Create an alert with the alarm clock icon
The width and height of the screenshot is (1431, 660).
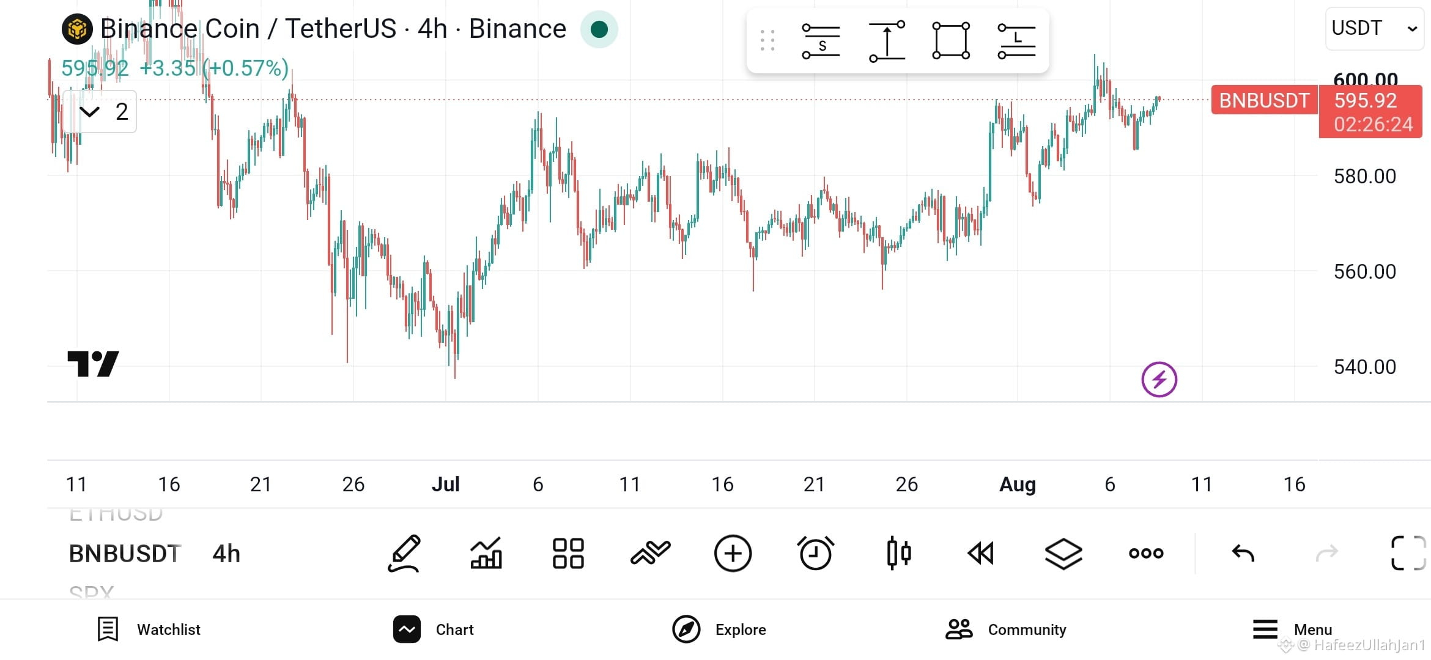tap(816, 554)
